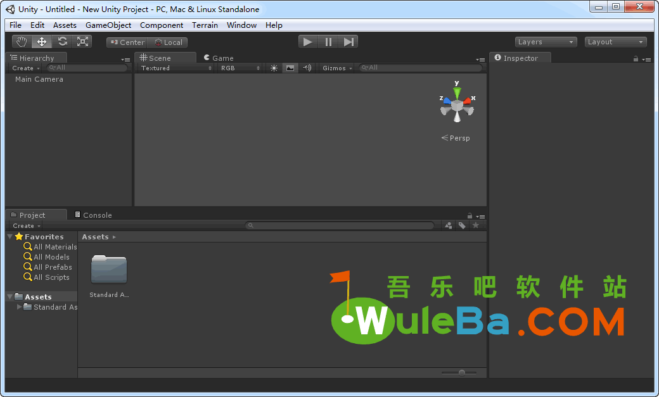Viewport: 659px width, 397px height.
Task: Open the Edit menu
Action: click(x=37, y=25)
